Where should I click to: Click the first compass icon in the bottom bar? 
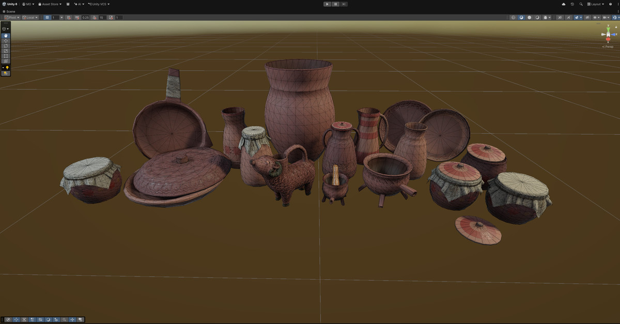8,319
